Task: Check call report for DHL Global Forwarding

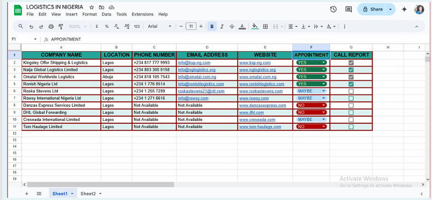Action: click(351, 112)
